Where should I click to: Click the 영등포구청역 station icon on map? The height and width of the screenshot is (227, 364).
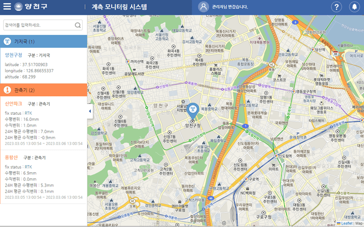click(293, 91)
